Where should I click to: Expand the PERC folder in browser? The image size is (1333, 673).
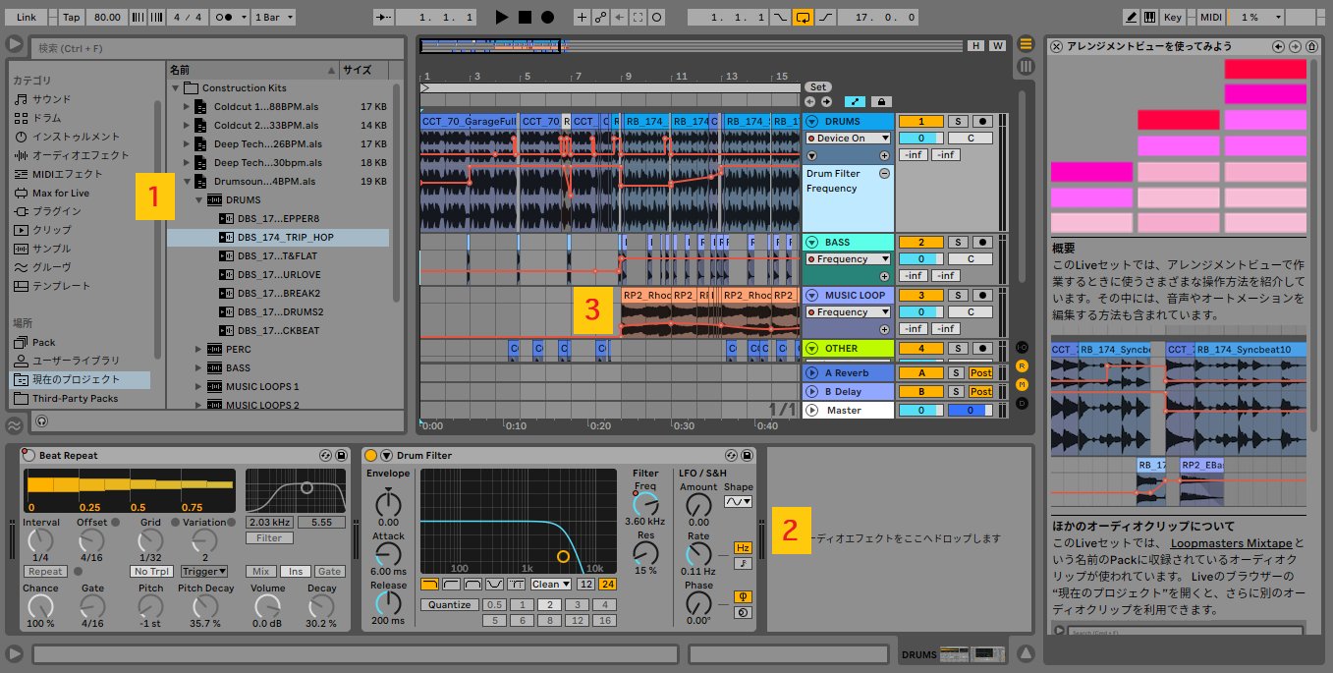pos(198,350)
